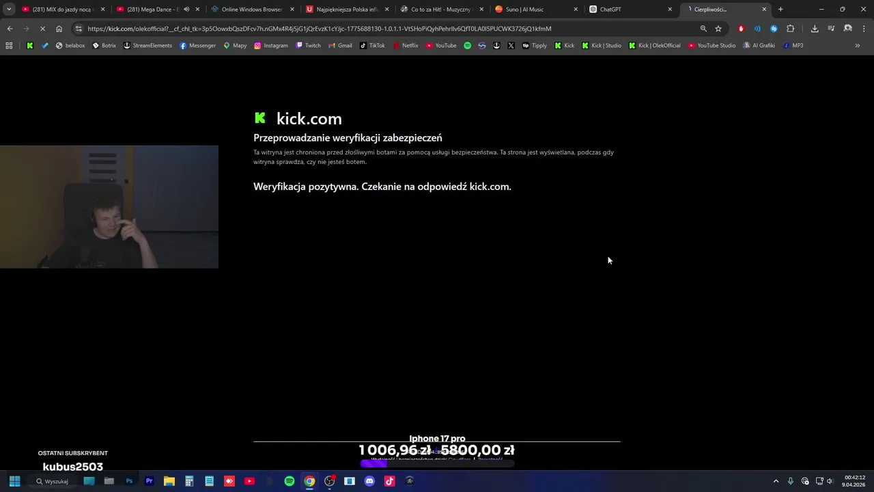Open Photoshop from the taskbar
874x492 pixels.
[129, 481]
